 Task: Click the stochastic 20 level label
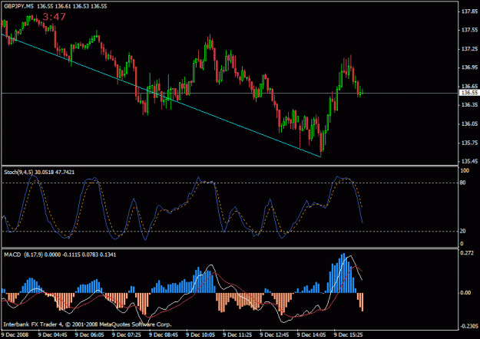[x=463, y=231]
